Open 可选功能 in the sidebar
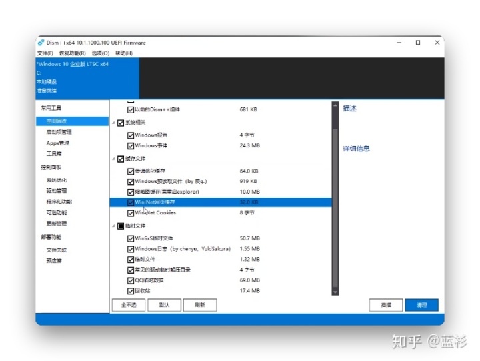 coord(56,212)
